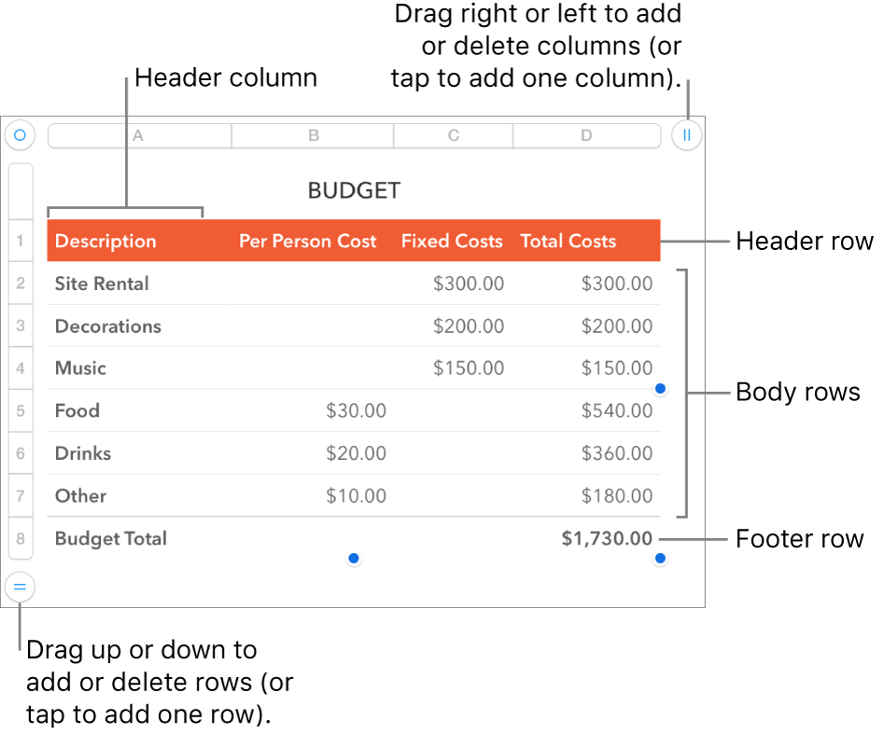Tap the add column handle button
Screen dimensions: 884x734
686,135
